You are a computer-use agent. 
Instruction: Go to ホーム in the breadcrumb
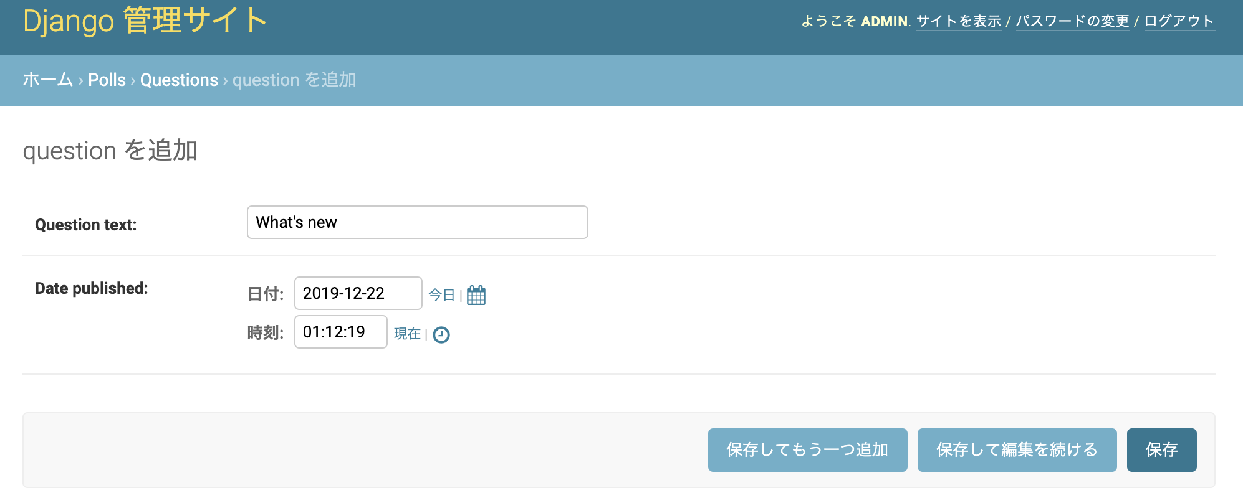coord(48,80)
